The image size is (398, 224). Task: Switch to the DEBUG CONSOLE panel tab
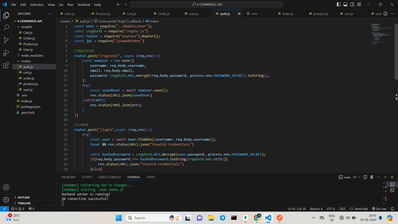point(110,177)
